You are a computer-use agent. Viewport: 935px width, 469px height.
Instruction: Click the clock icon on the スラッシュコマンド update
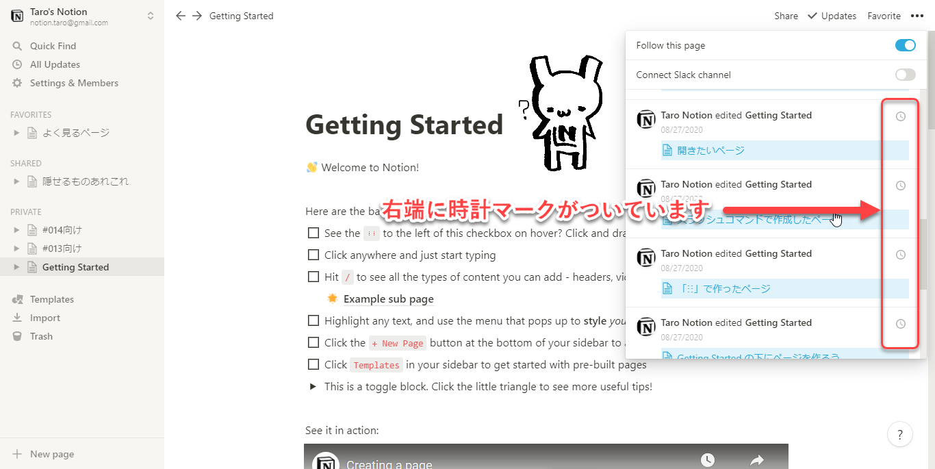point(901,186)
